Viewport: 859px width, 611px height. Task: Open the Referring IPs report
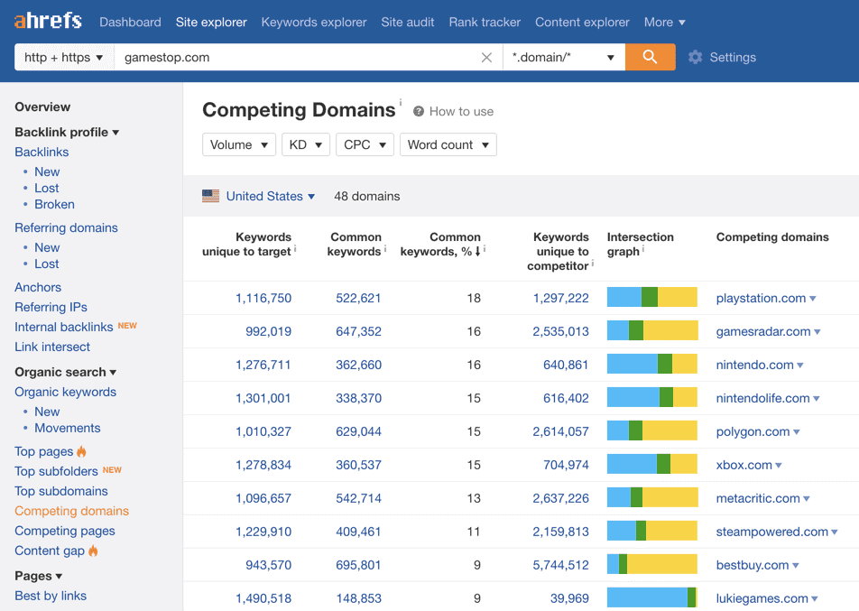pos(51,307)
